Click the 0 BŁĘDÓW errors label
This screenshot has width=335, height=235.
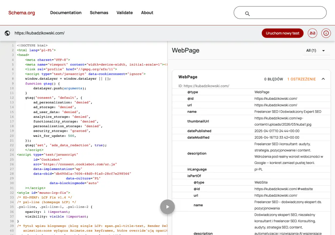pos(274,79)
